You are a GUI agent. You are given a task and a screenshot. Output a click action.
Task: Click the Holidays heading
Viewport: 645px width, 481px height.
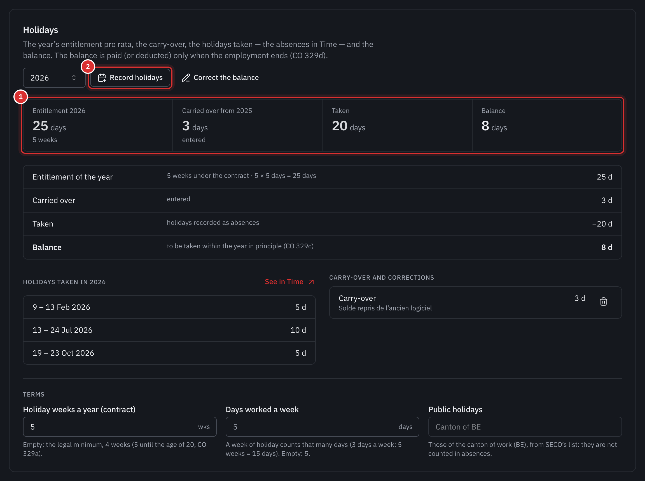pos(41,30)
